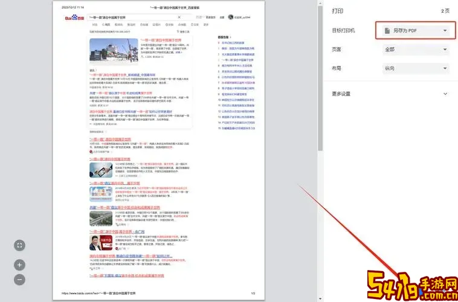Click the highway aerial photo thumbnail in the preview
The height and width of the screenshot is (302, 458).
101,218
